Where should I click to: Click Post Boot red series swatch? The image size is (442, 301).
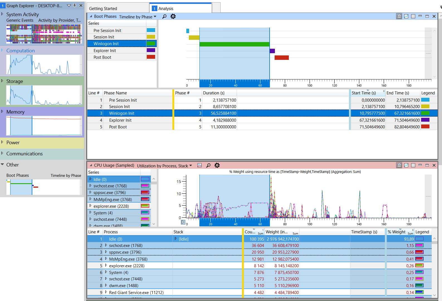click(151, 57)
